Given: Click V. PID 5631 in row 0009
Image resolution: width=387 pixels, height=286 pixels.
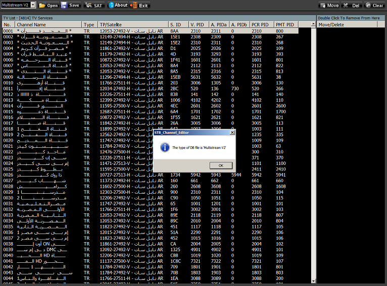Looking at the screenshot, I should (x=196, y=77).
